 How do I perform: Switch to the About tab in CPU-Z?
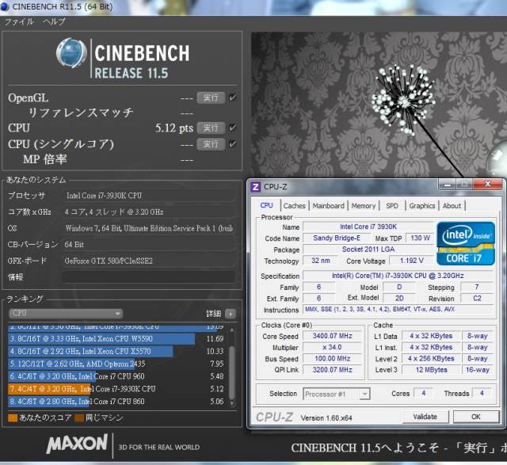[x=452, y=206]
